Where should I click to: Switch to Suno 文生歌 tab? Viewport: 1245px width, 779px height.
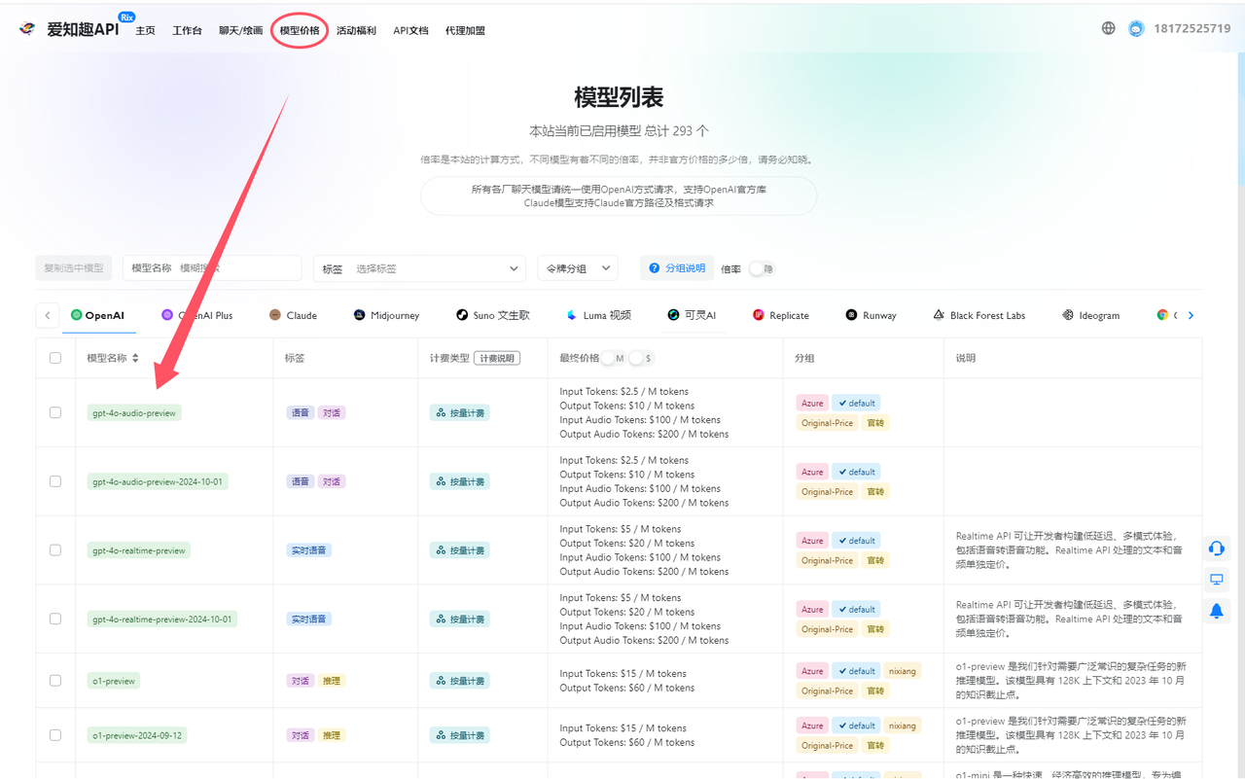pos(493,315)
